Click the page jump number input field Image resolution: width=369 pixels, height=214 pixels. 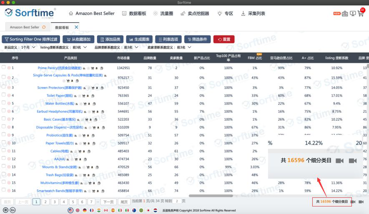pyautogui.click(x=177, y=201)
